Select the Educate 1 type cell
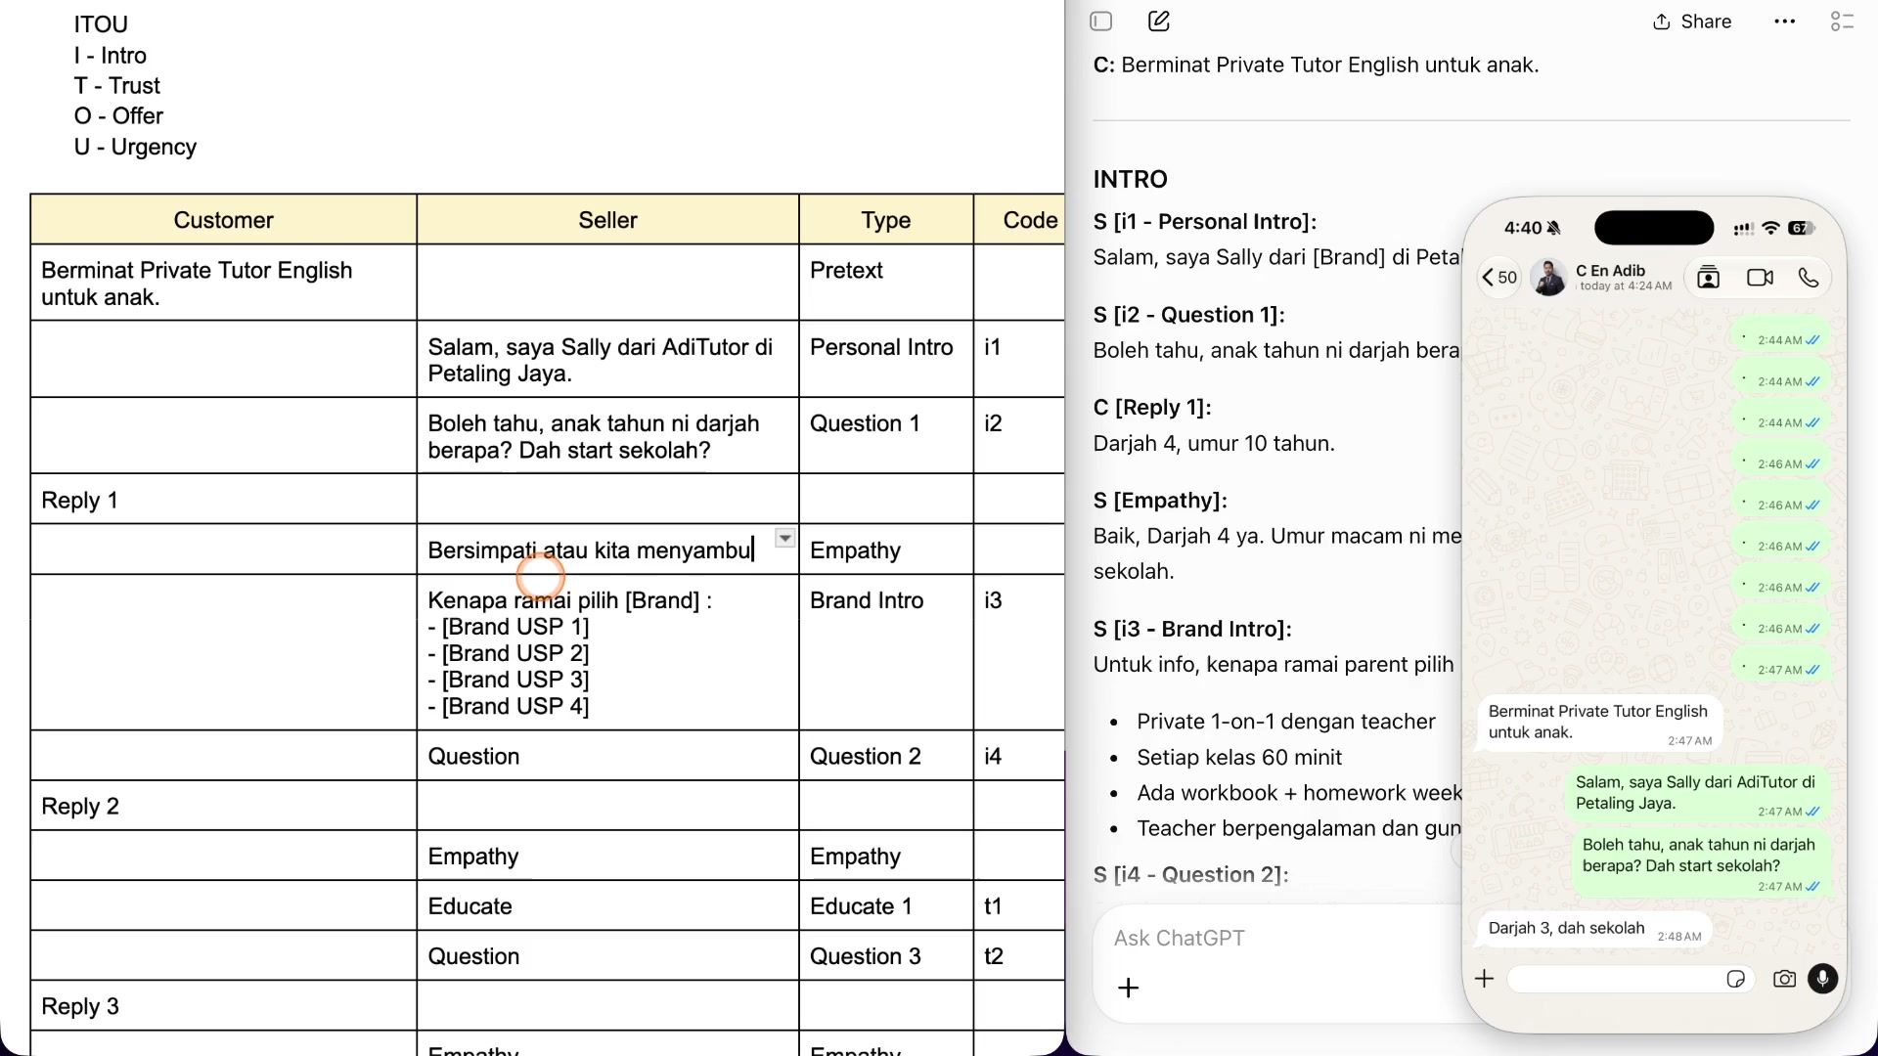Viewport: 1878px width, 1056px height. [886, 906]
